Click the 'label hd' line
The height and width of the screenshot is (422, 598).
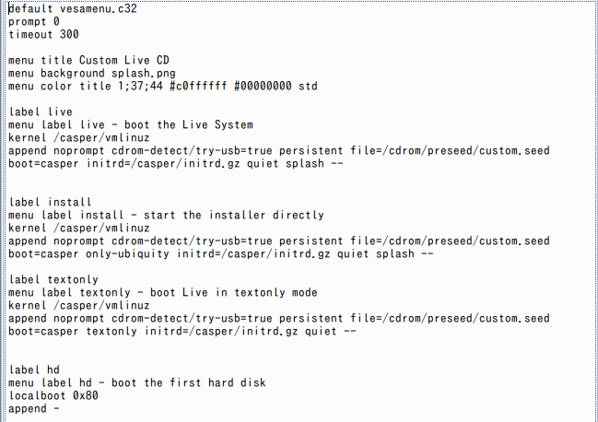click(x=34, y=369)
